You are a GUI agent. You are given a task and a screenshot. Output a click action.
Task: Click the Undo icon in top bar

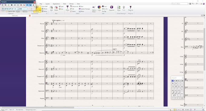coord(193,4)
